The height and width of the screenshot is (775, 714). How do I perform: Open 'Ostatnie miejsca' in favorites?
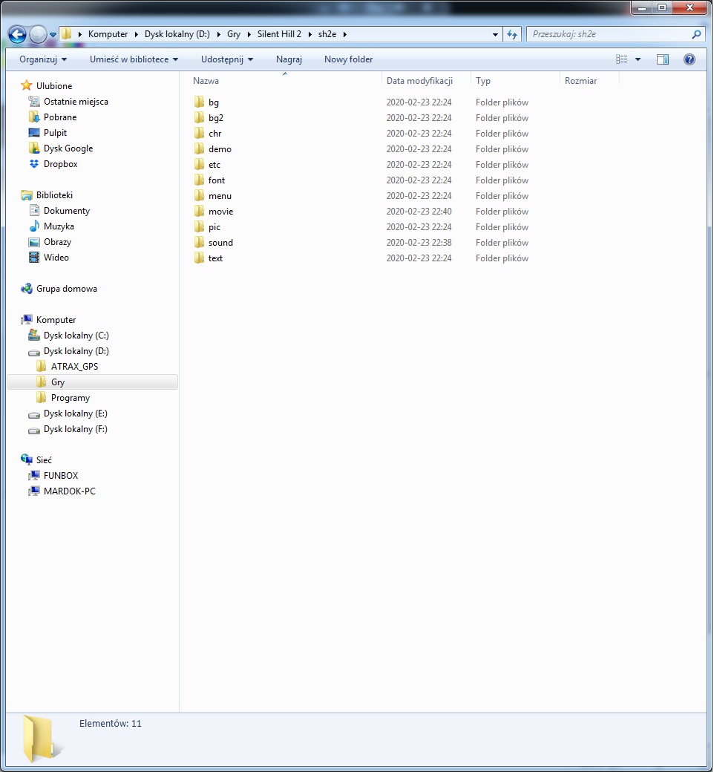[76, 101]
